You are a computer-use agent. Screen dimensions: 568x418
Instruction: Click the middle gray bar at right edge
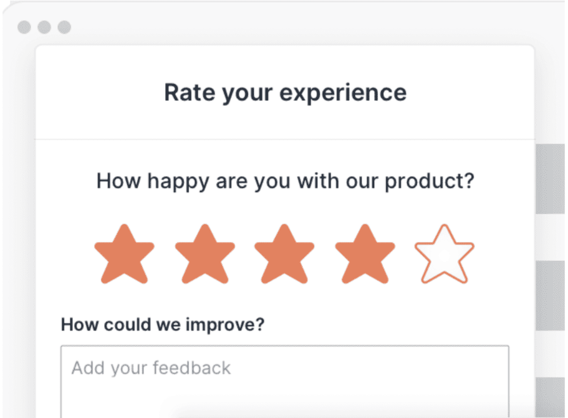coord(550,295)
